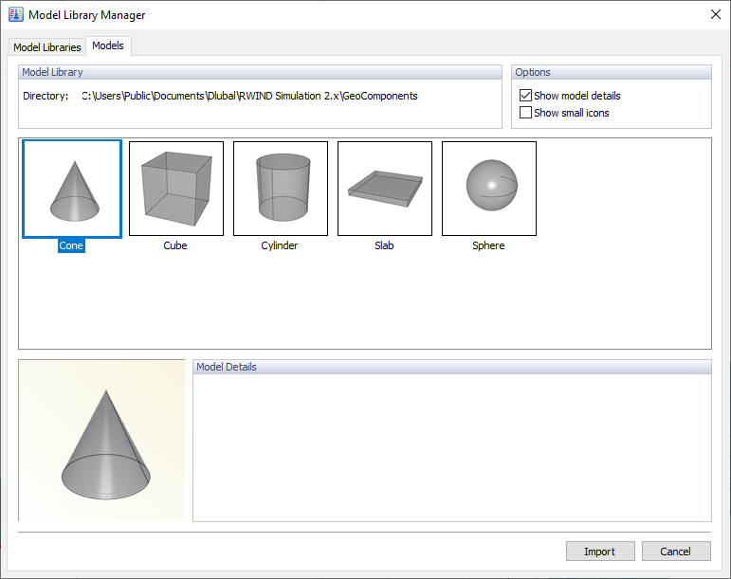This screenshot has height=579, width=731.
Task: Cancel the Model Library Manager dialog
Action: click(676, 552)
